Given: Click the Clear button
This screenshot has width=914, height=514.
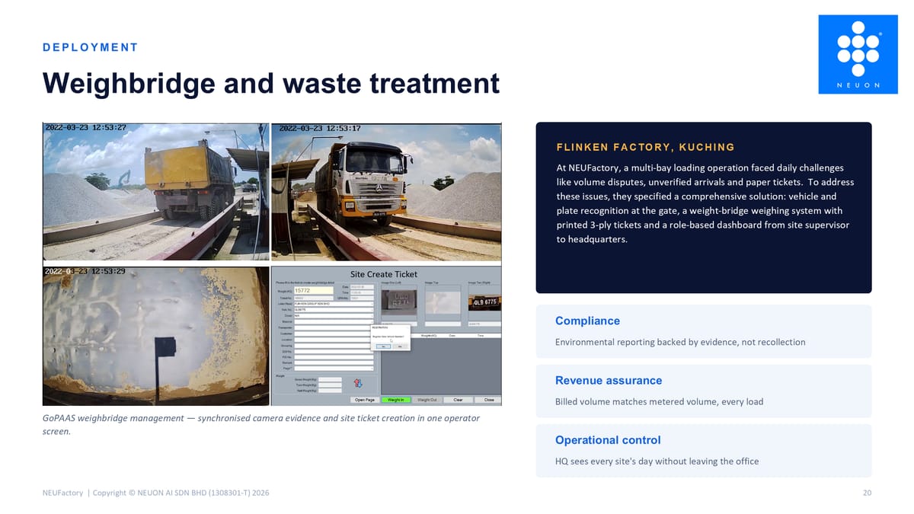Looking at the screenshot, I should click(x=459, y=400).
